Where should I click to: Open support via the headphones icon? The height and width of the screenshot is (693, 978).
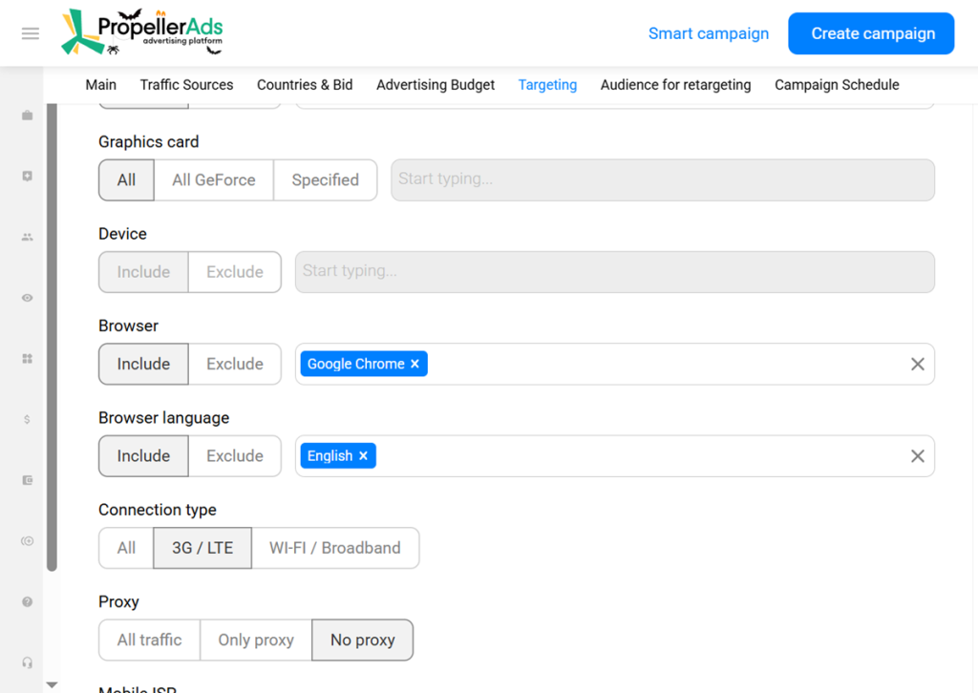pyautogui.click(x=26, y=661)
